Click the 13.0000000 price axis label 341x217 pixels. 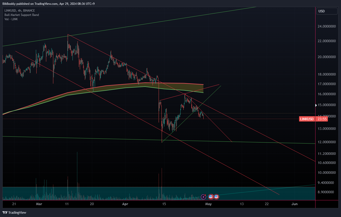pyautogui.click(x=326, y=129)
